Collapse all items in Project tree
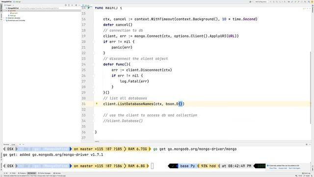 pyautogui.click(x=72, y=5)
